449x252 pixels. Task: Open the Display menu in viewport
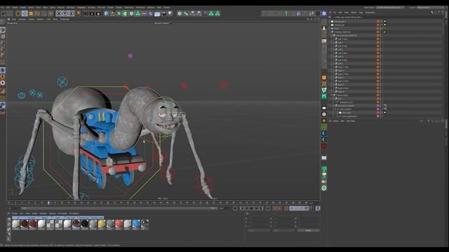[31, 19]
